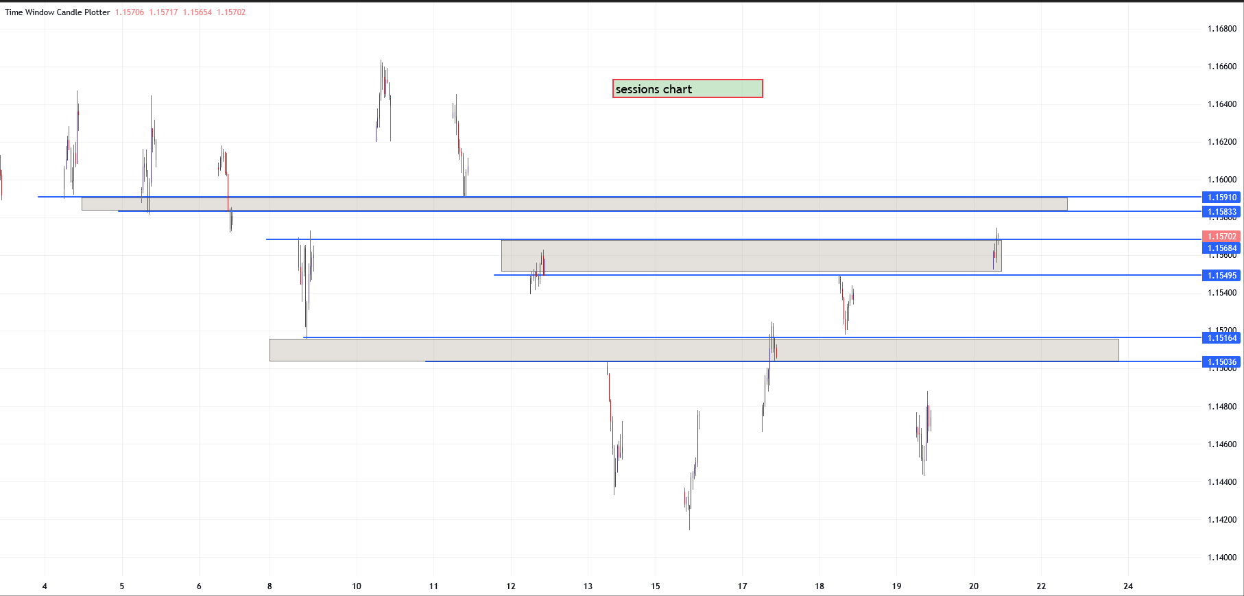Click date 4 on the time axis
Screen dimensions: 1244x596
coord(45,586)
